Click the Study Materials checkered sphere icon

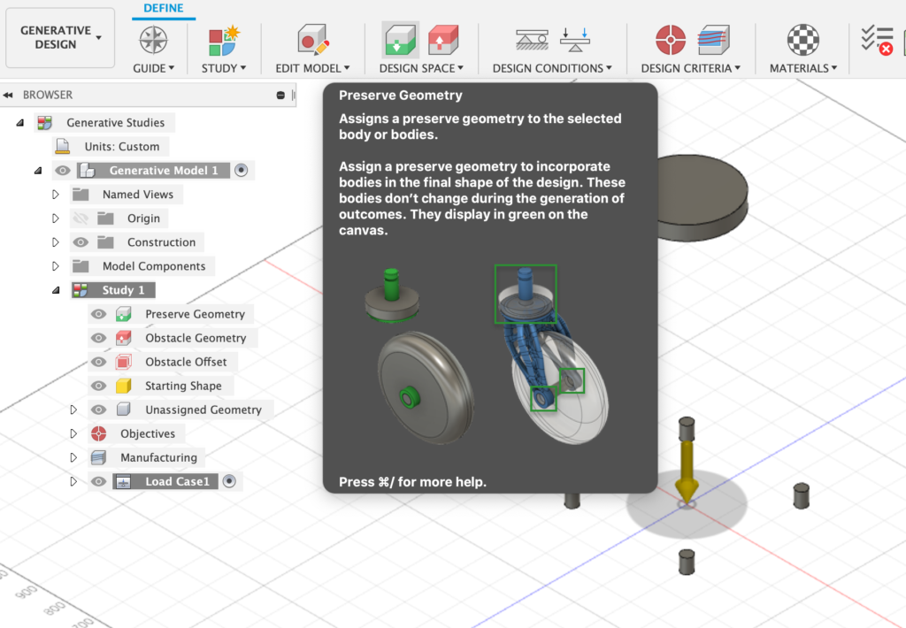[803, 40]
